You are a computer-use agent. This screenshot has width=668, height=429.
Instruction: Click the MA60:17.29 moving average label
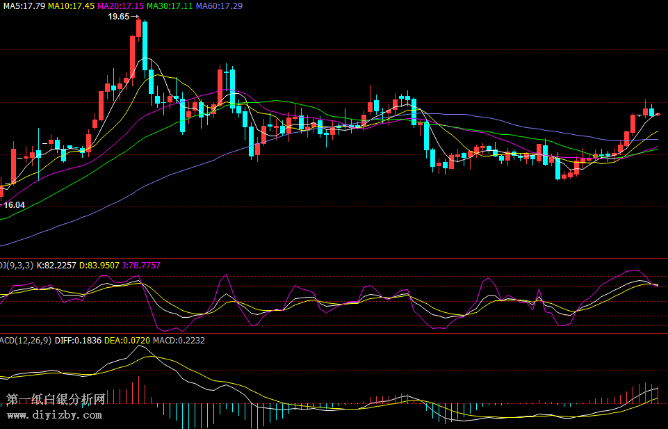tap(219, 6)
